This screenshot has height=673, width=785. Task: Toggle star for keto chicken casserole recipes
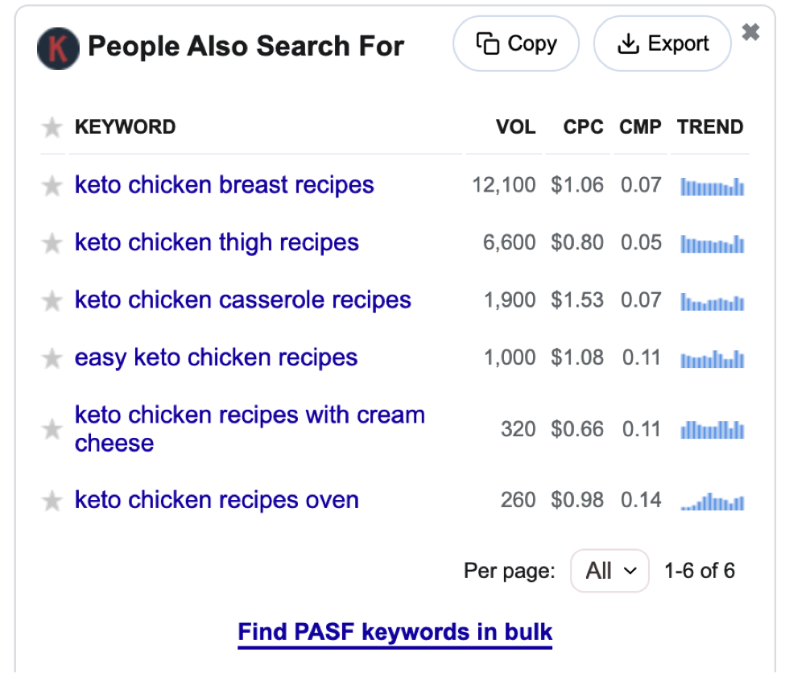pyautogui.click(x=52, y=301)
